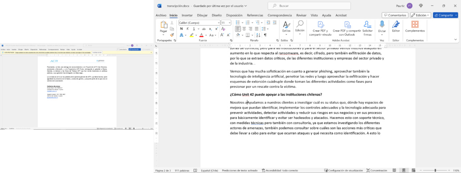
Task: Click the Comentarios button
Action: point(395,15)
